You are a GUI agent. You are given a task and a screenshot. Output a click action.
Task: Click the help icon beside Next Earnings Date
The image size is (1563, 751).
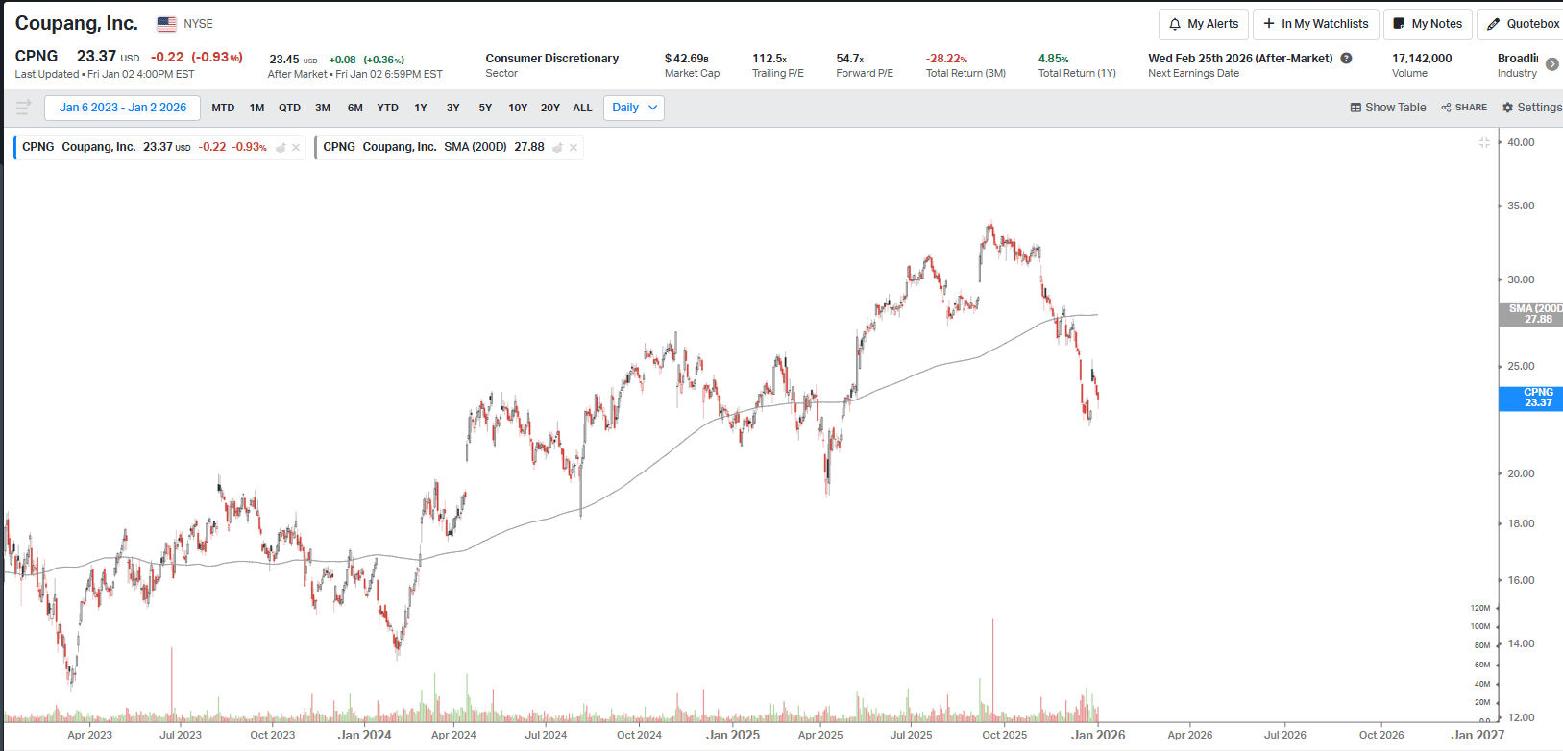point(1346,59)
